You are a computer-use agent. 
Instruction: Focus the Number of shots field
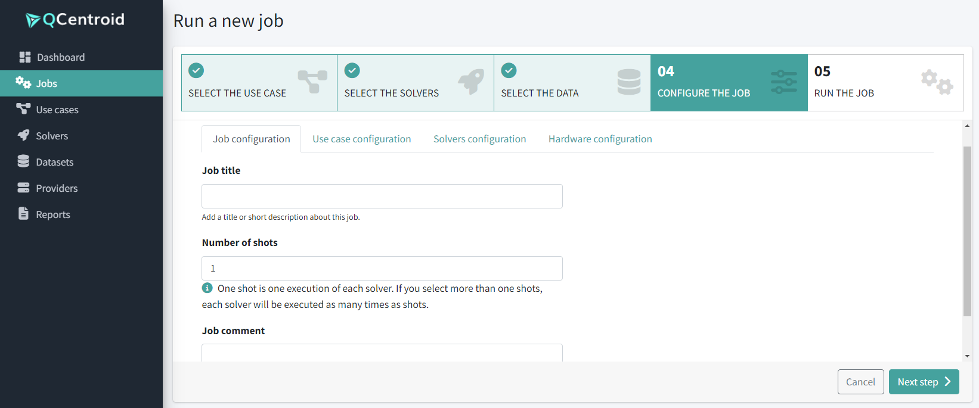382,268
